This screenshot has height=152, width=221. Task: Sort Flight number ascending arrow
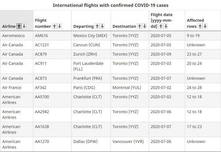coord(55,26)
